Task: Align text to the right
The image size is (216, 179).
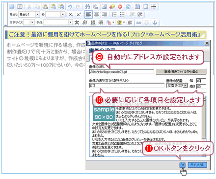Action: point(105,15)
